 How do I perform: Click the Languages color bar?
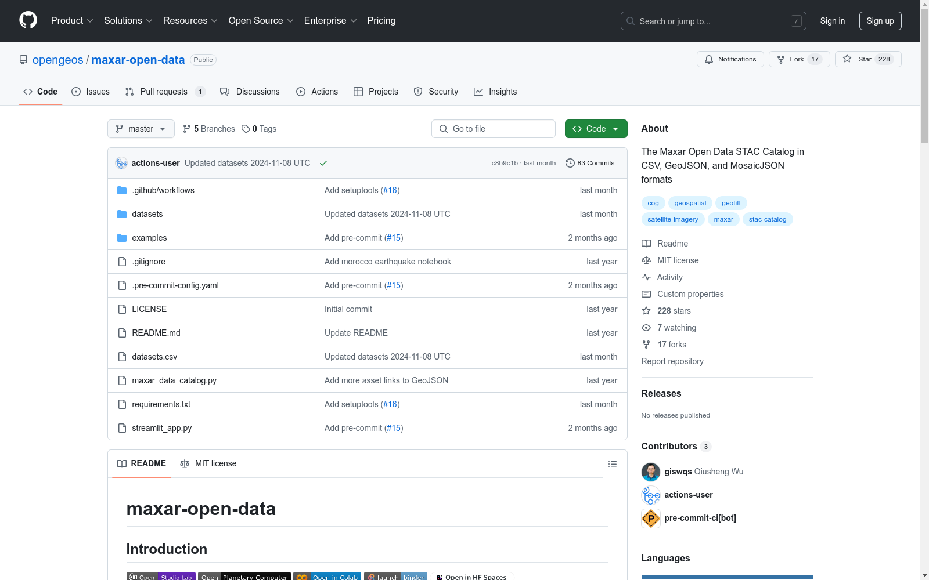[727, 577]
